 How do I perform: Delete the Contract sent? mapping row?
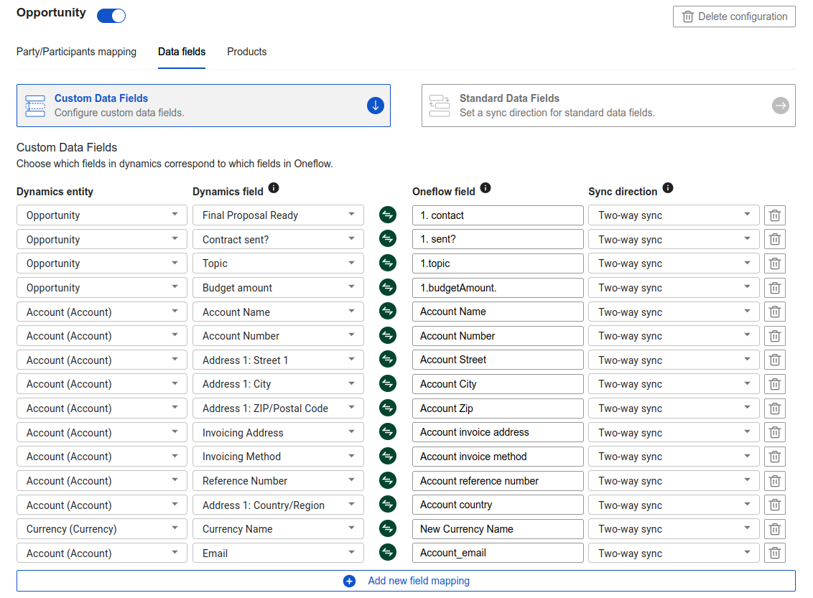[775, 239]
